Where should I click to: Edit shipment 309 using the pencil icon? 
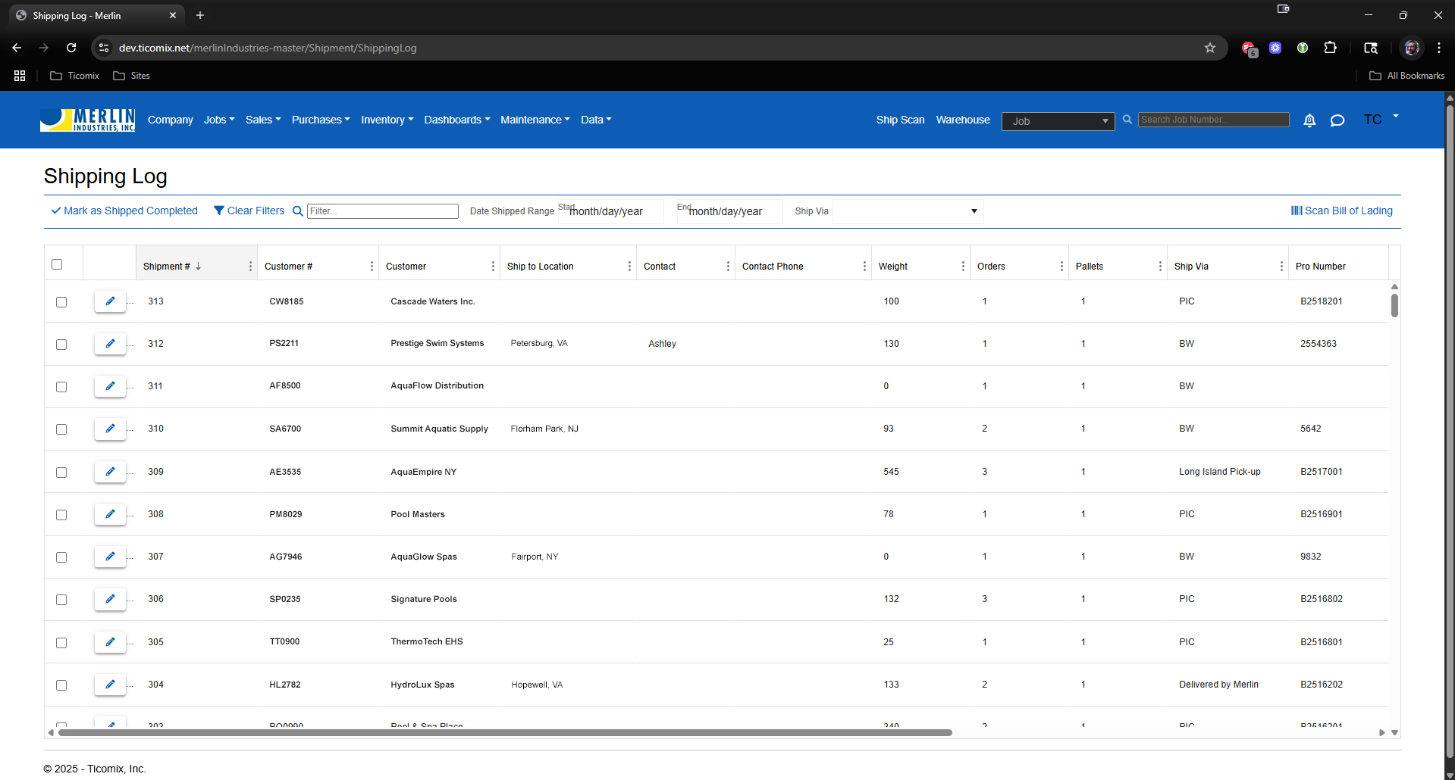[110, 472]
